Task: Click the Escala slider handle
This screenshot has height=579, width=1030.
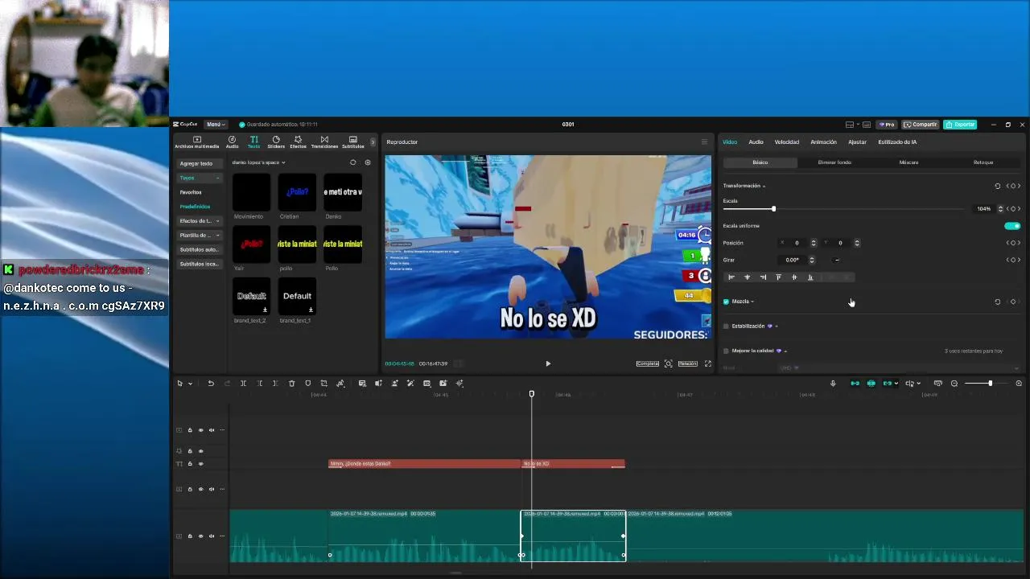Action: pyautogui.click(x=773, y=209)
